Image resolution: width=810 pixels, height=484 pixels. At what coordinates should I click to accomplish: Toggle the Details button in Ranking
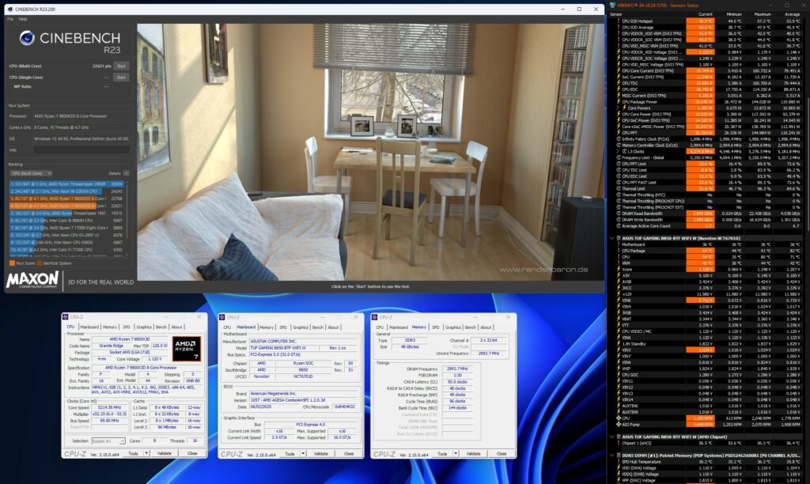(126, 173)
